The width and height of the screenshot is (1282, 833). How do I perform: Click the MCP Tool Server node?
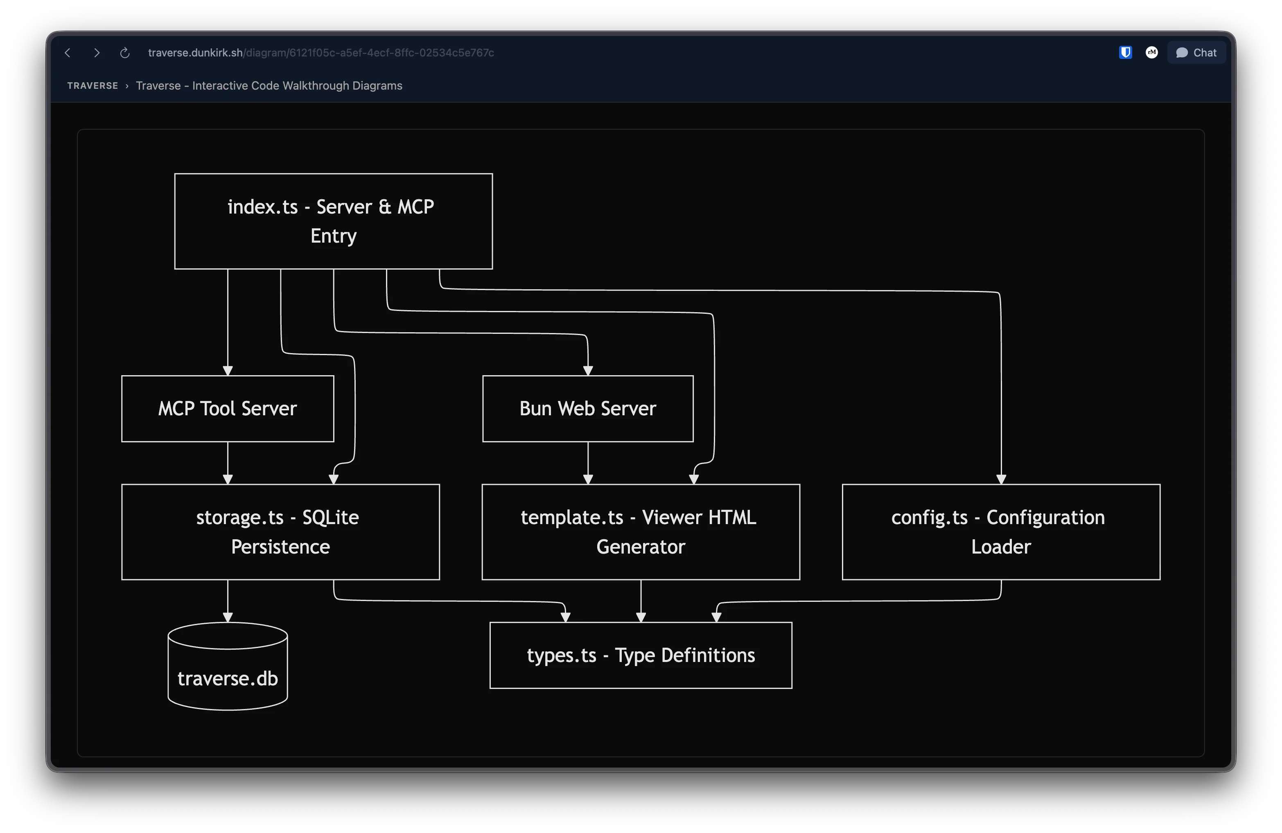(227, 409)
